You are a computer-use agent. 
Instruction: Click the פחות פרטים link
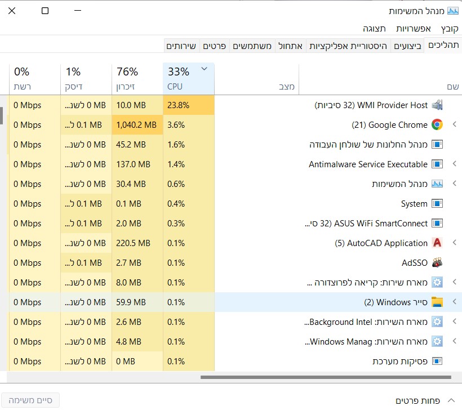coord(417,400)
